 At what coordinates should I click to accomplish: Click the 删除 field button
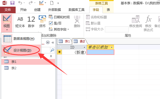pyautogui.click(x=77, y=22)
